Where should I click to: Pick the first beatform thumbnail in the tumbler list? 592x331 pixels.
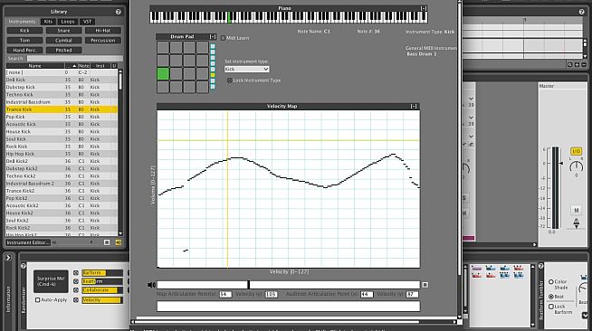click(x=476, y=269)
